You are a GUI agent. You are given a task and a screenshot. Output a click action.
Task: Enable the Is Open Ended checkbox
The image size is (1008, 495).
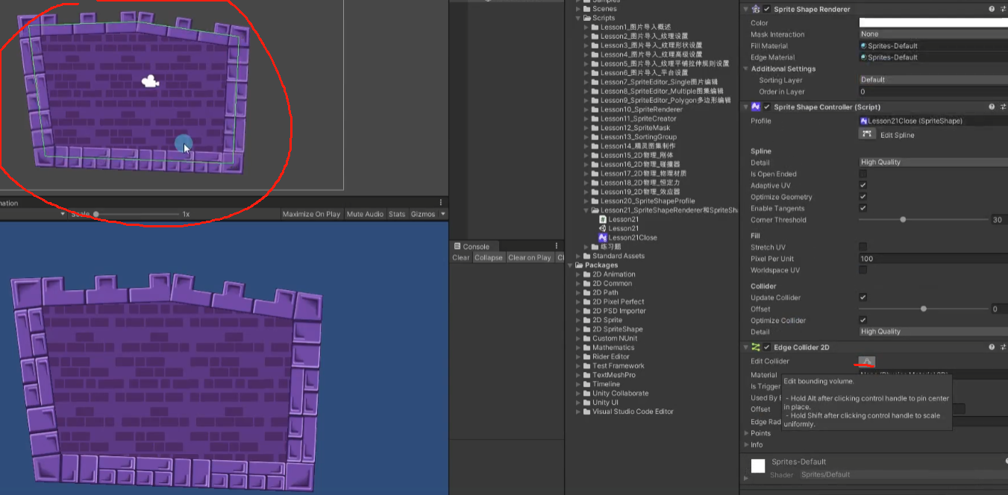pyautogui.click(x=863, y=173)
